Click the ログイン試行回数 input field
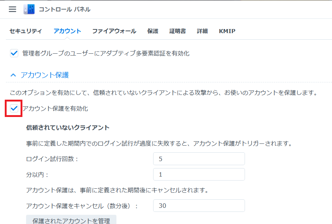Screen dimensions: 332x224 point(199,159)
